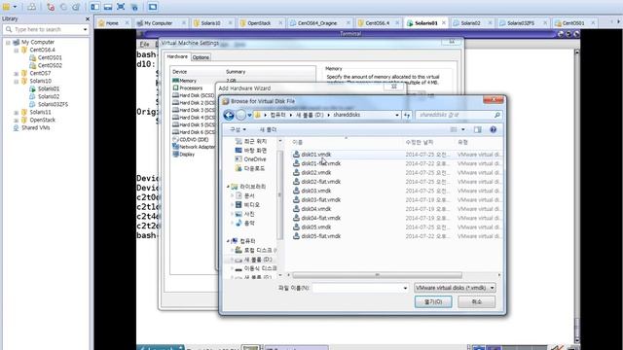Screen dimensions: 623x350
Task: Select Solaris02 in the Library tree
Action: click(49, 96)
